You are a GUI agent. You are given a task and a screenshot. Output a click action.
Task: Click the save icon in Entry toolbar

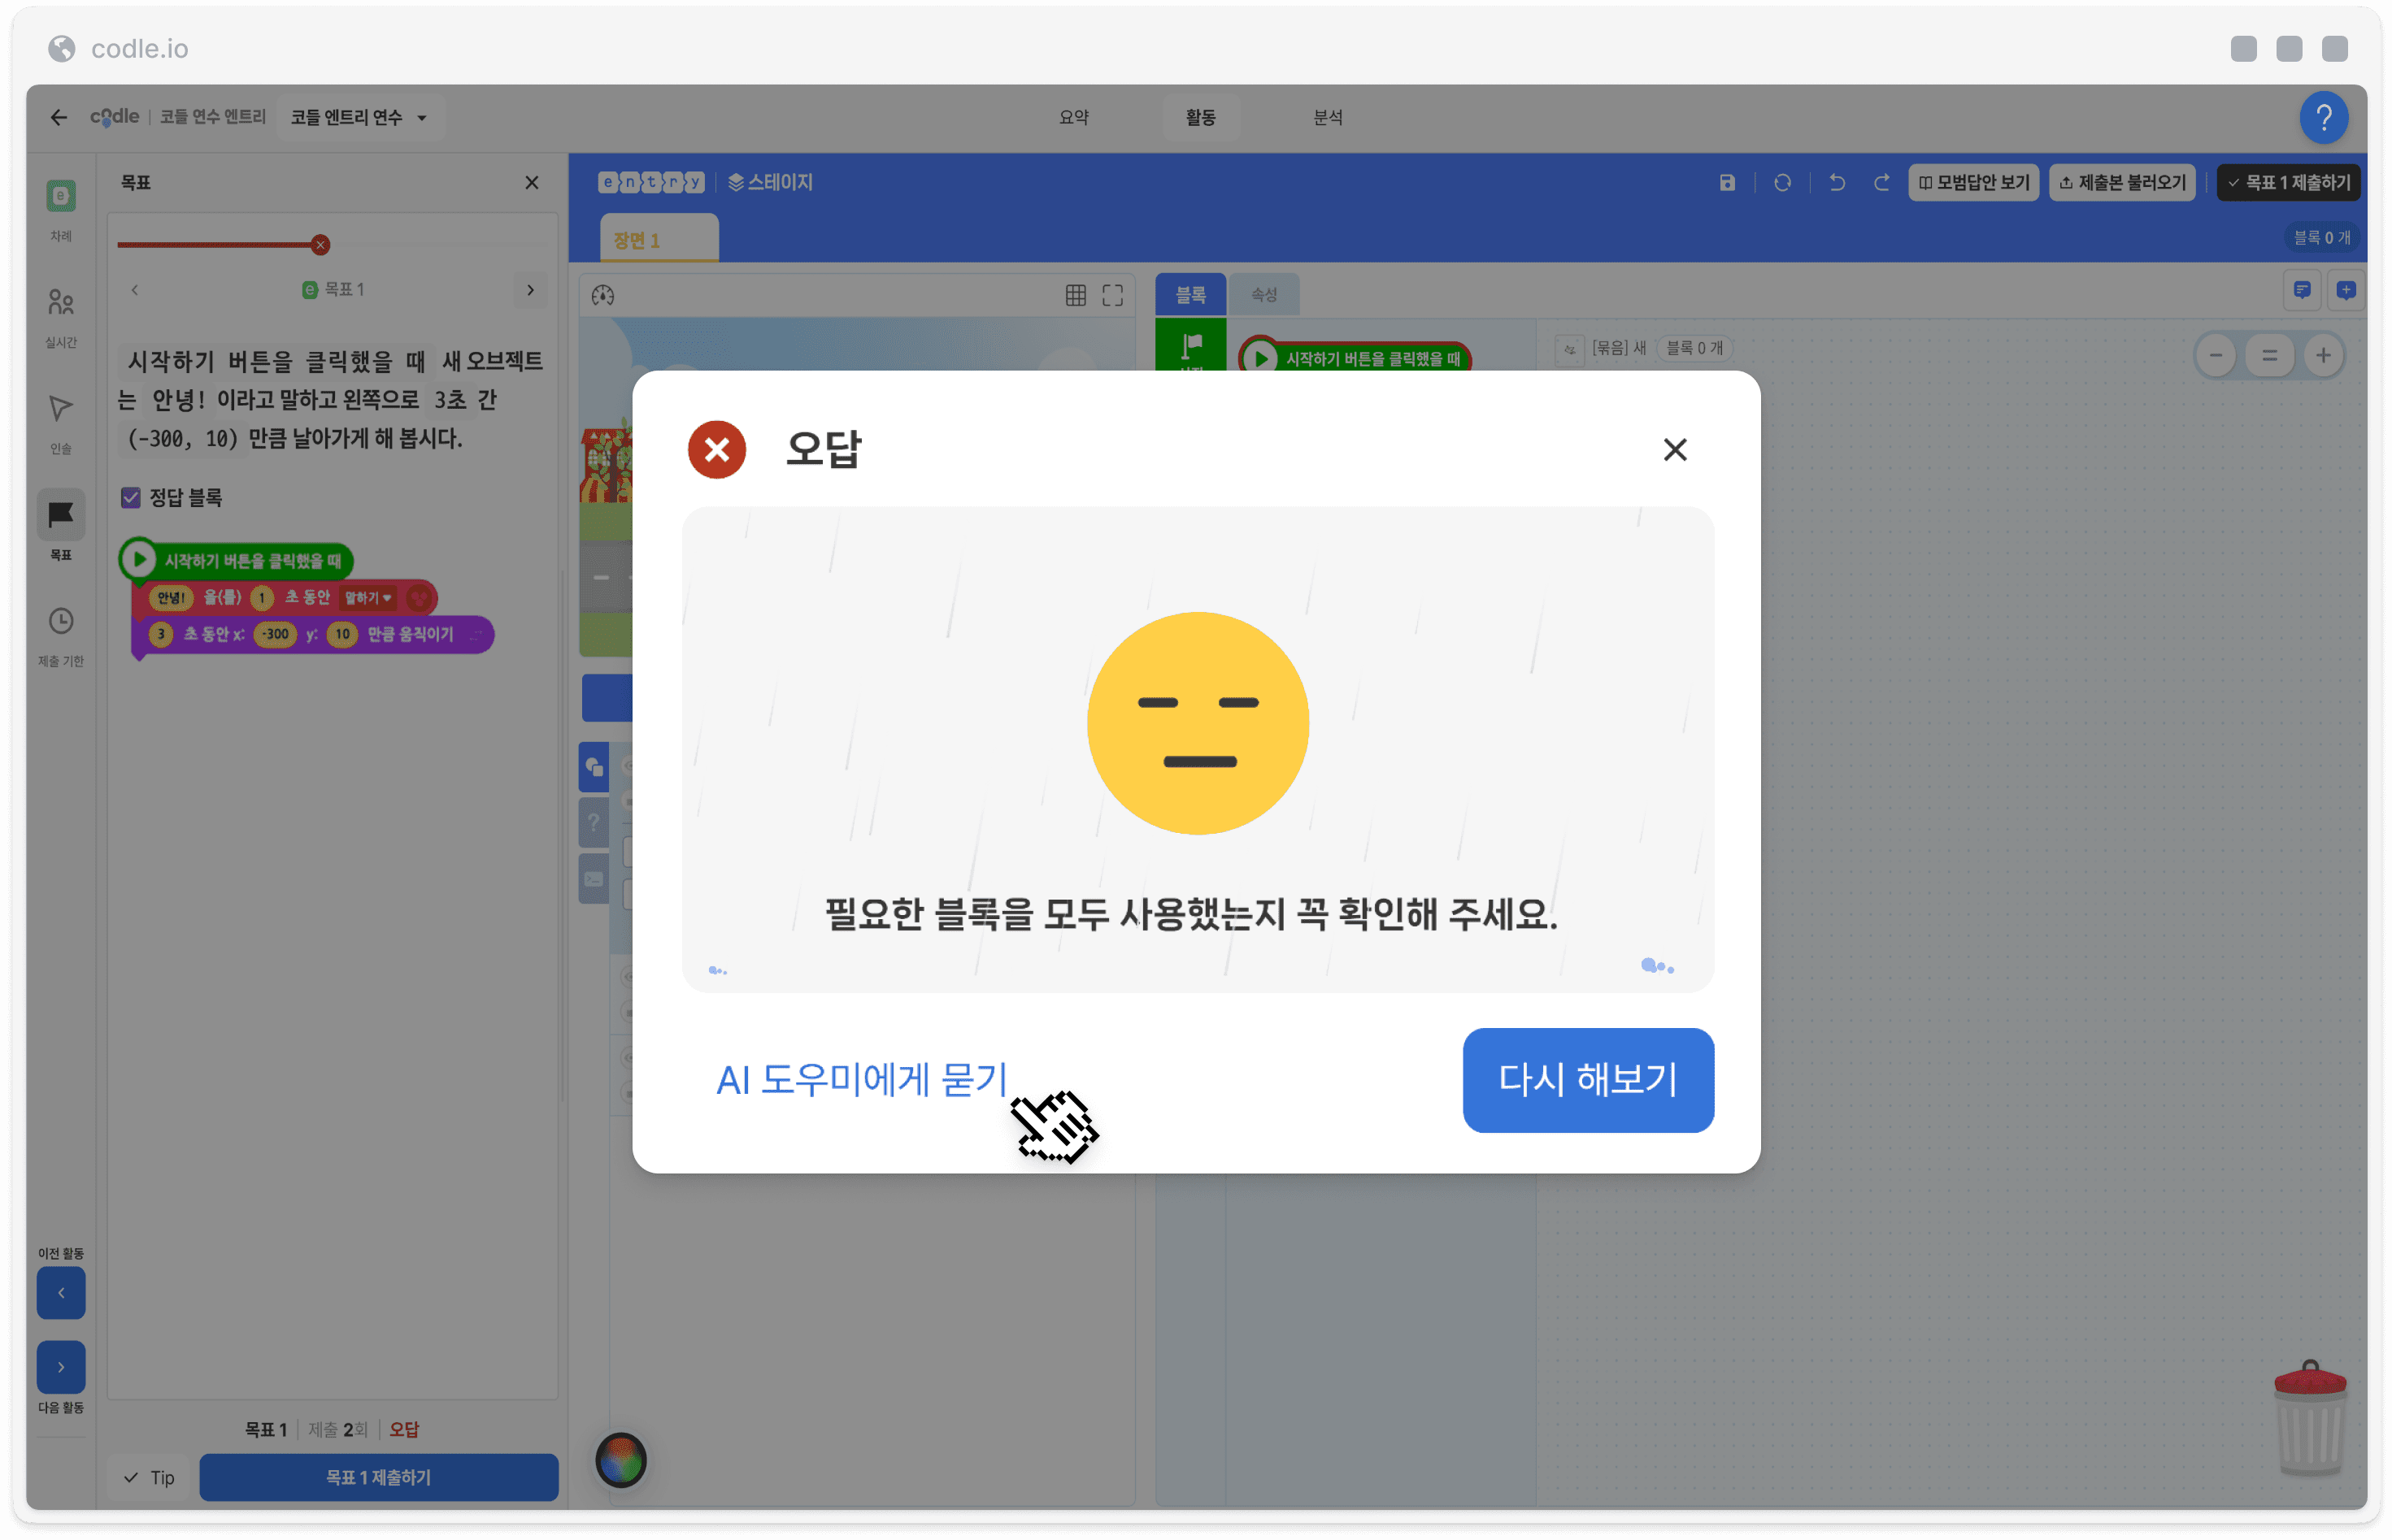point(1726,183)
